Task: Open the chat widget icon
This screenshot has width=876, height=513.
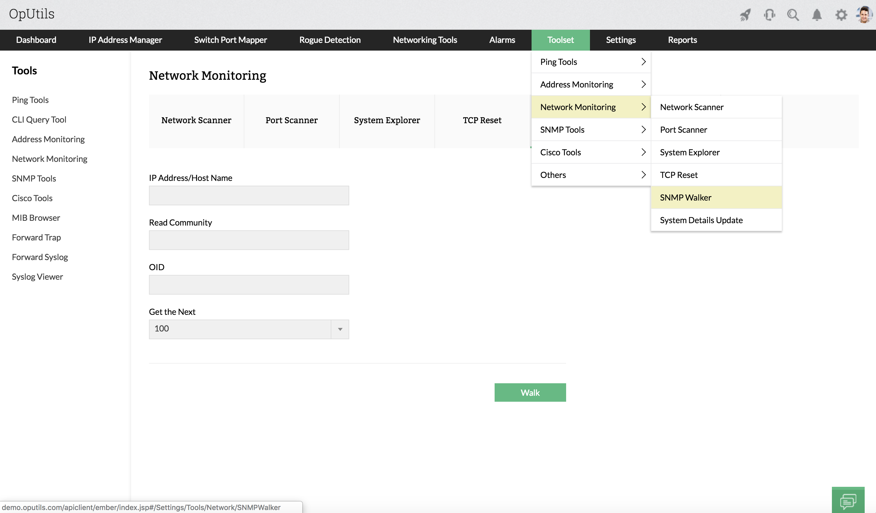Action: [848, 501]
